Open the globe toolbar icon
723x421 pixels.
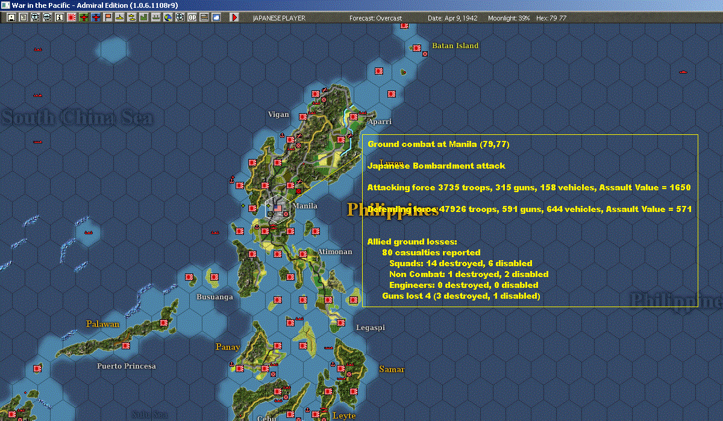(167, 17)
